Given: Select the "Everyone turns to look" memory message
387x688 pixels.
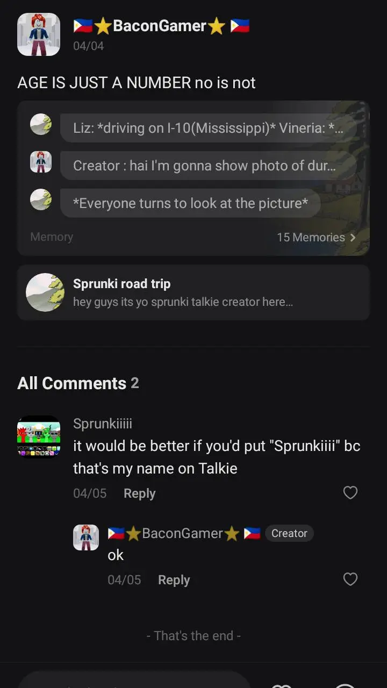Looking at the screenshot, I should (x=190, y=203).
